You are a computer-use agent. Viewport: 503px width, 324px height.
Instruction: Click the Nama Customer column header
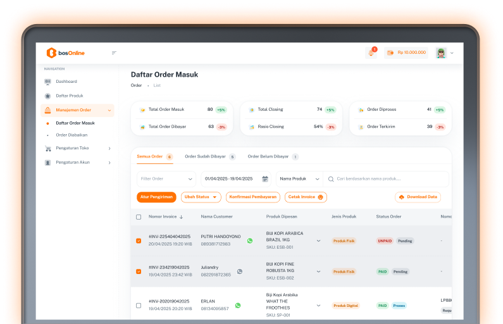click(x=216, y=217)
